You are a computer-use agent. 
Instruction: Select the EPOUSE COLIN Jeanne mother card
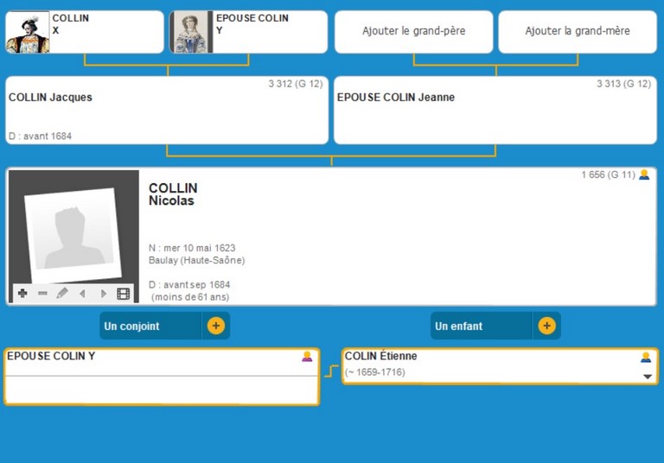point(495,111)
